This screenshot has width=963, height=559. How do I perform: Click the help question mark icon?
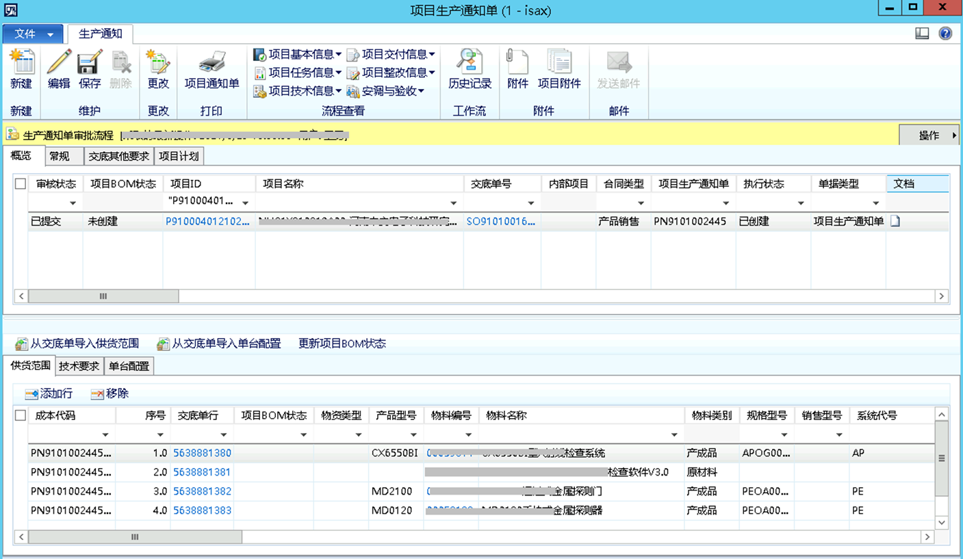[x=945, y=34]
